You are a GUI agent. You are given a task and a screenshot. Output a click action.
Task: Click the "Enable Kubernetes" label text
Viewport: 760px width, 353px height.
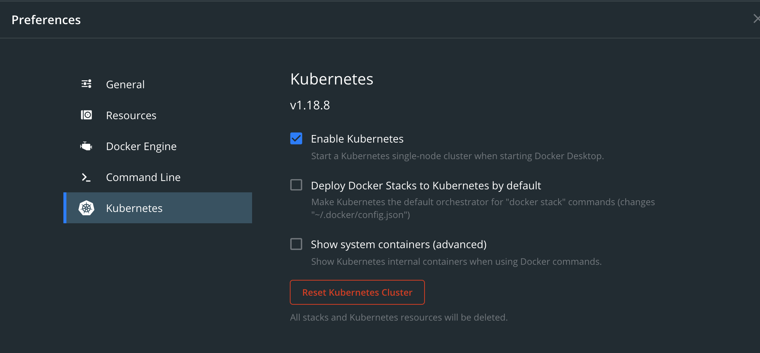[x=357, y=139]
